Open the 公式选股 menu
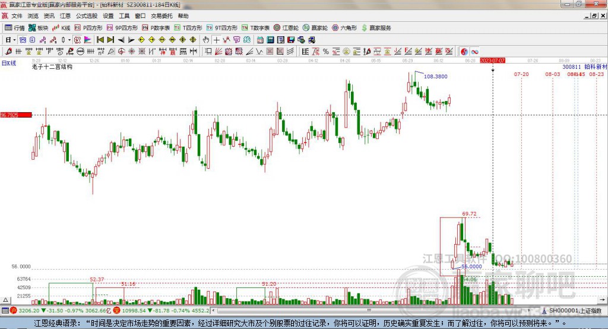 click(x=87, y=16)
